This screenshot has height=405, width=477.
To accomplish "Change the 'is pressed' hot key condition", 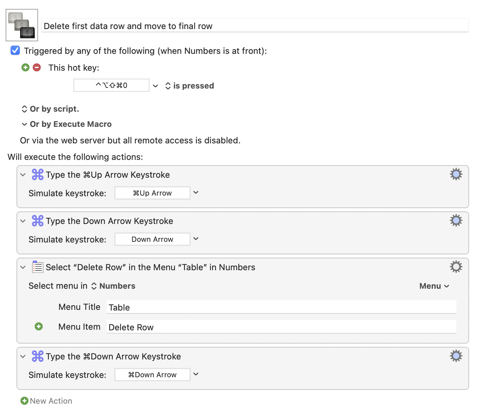I will [190, 86].
